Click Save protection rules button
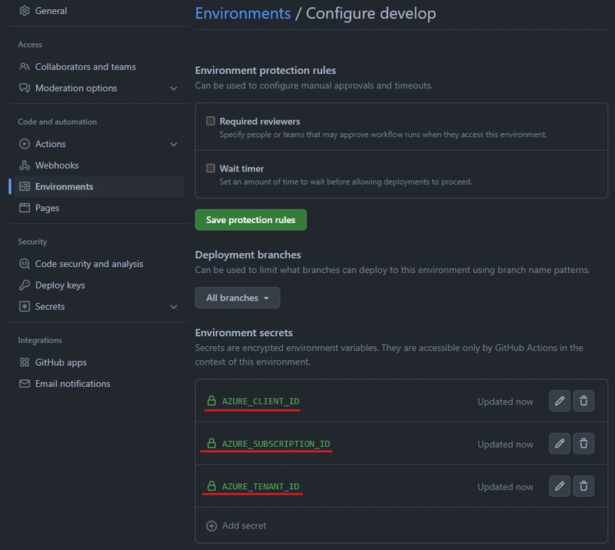The width and height of the screenshot is (615, 550). click(x=251, y=220)
